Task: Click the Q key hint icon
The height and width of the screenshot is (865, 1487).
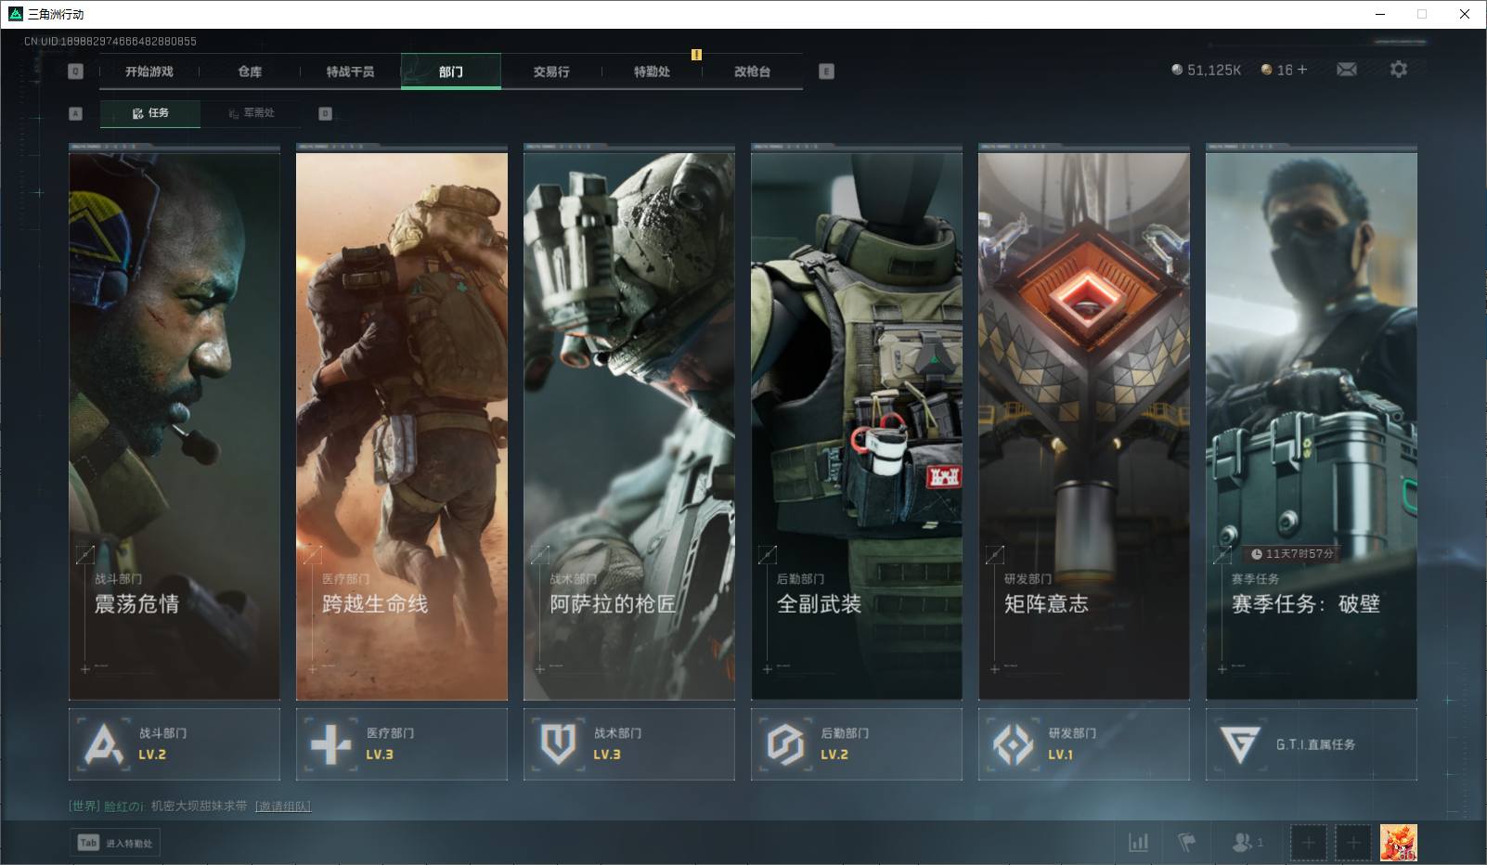Action: pyautogui.click(x=76, y=71)
